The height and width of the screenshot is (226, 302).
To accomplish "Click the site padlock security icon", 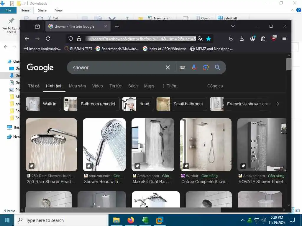I will [79, 39].
